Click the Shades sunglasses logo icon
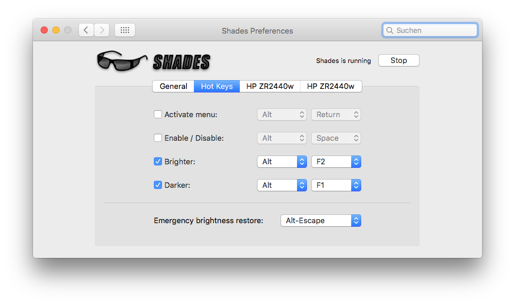 121,61
